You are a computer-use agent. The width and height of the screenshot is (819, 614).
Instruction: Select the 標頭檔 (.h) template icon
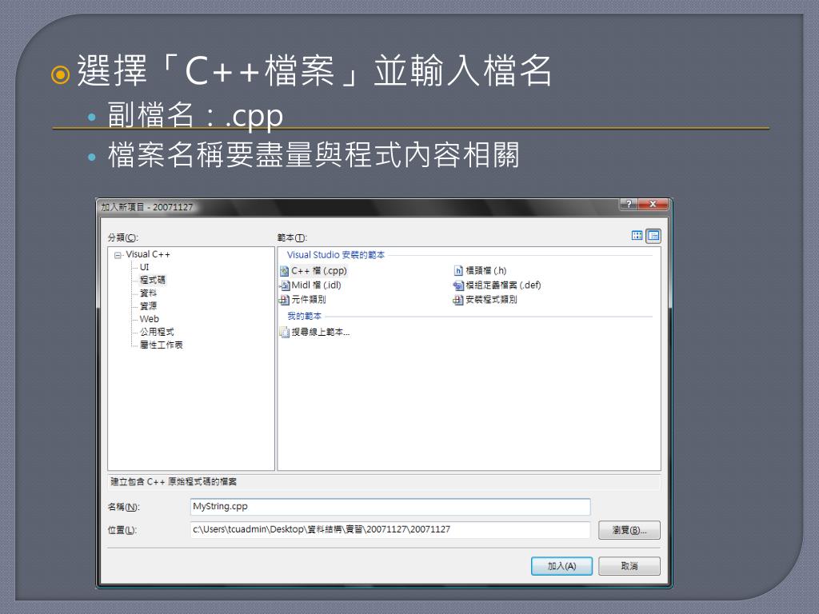tap(458, 270)
